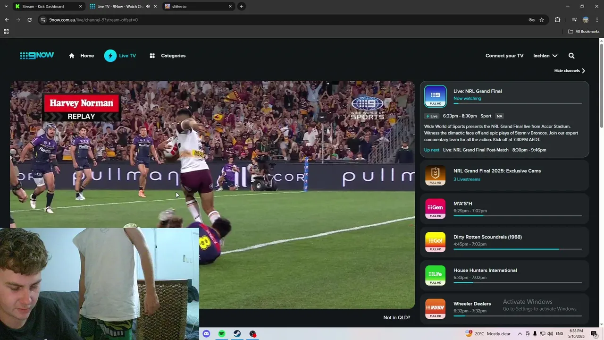604x340 pixels.
Task: Reload the 9Now page
Action: tap(29, 20)
